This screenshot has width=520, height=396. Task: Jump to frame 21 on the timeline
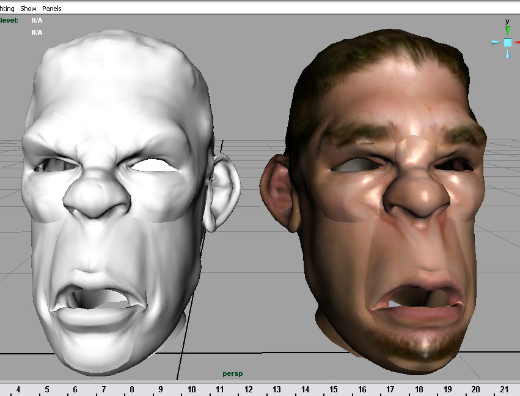(x=504, y=389)
